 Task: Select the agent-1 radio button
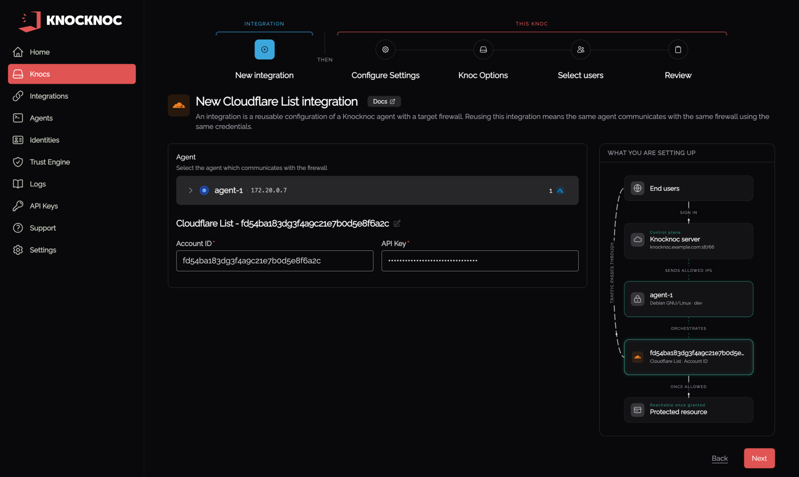tap(204, 190)
